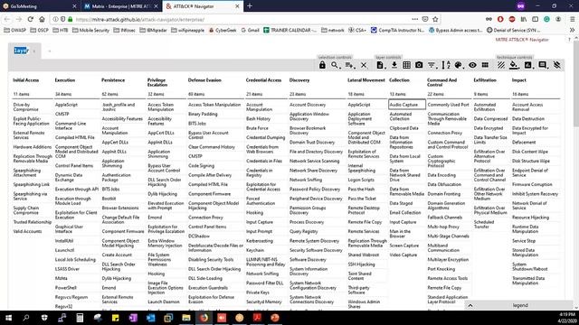Open the layer information page icon
The width and height of the screenshot is (579, 325).
(x=380, y=65)
